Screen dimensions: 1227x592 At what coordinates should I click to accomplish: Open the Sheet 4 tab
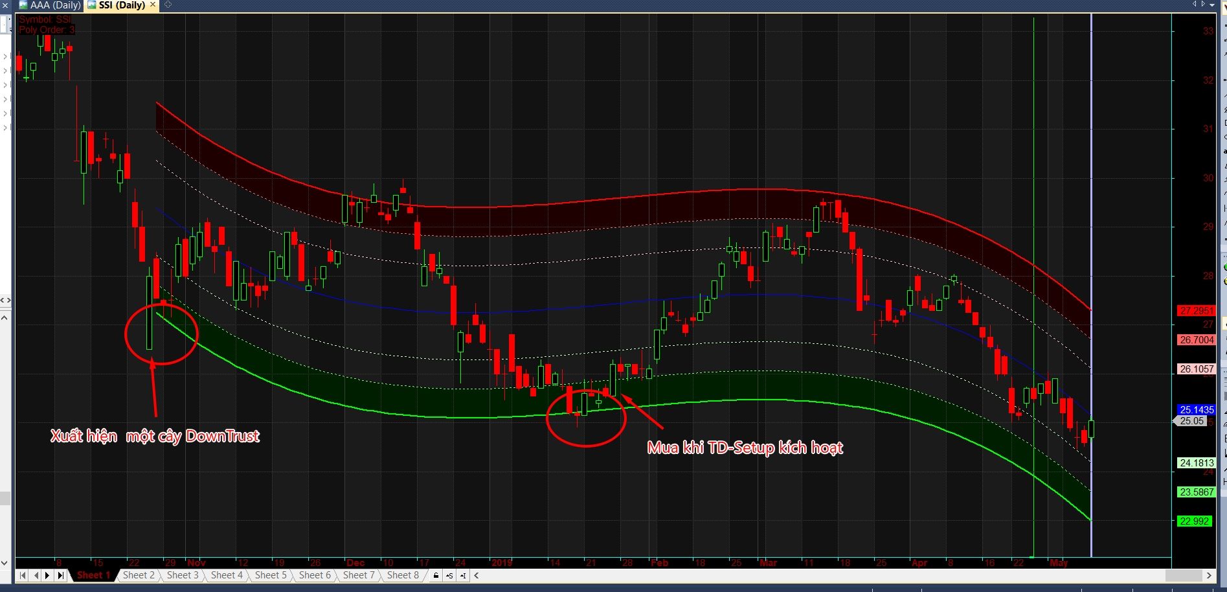click(227, 575)
